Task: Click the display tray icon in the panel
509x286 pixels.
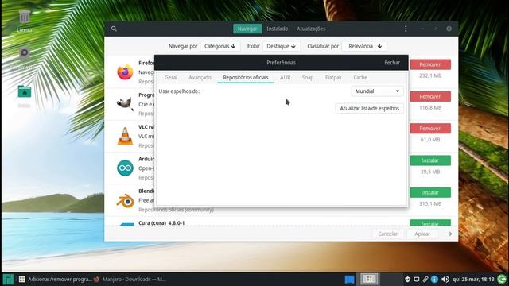Action: [417, 279]
